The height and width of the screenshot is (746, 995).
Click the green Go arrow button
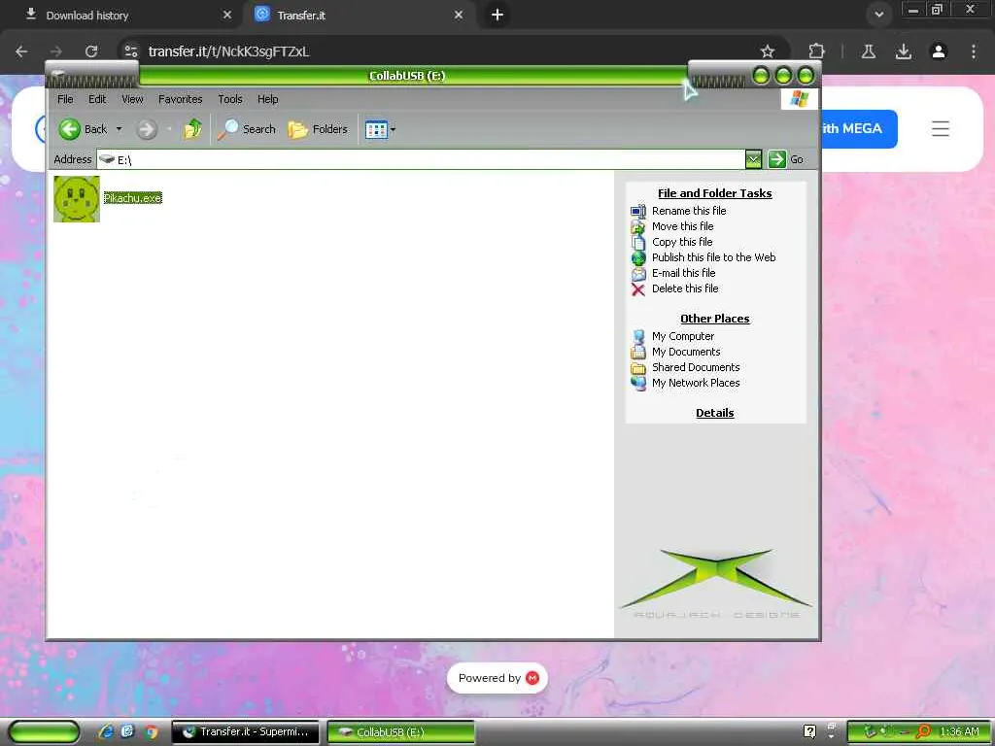coord(777,159)
